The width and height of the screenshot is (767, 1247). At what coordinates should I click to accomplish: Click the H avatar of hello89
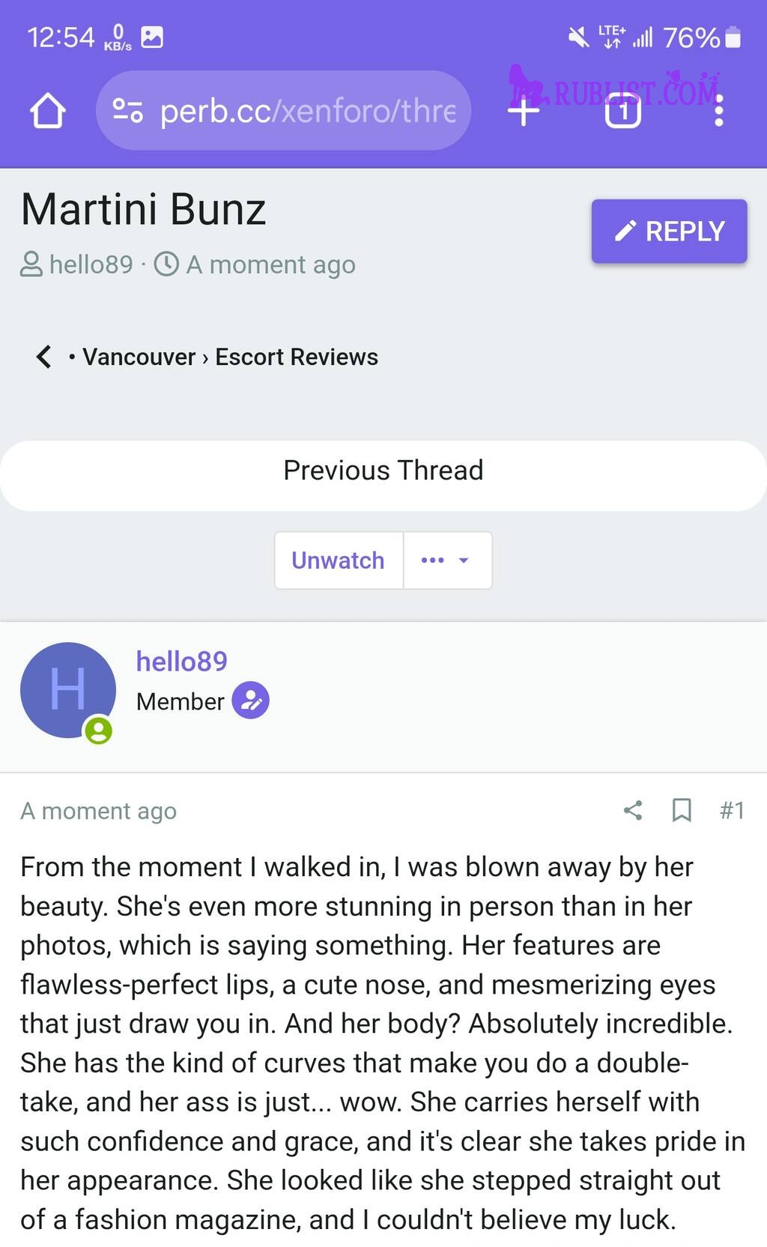tap(68, 690)
